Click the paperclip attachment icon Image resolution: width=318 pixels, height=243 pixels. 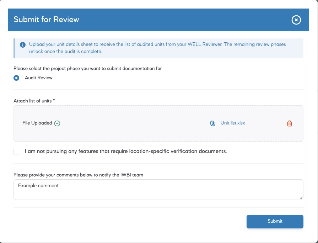212,123
